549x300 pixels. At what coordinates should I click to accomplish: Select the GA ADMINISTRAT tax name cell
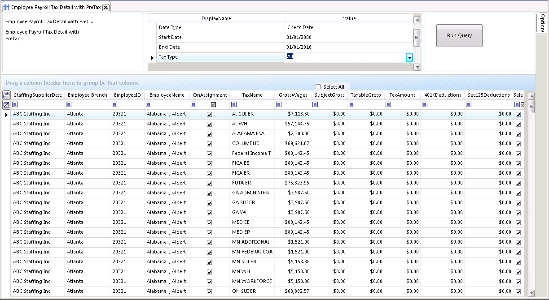(252, 193)
